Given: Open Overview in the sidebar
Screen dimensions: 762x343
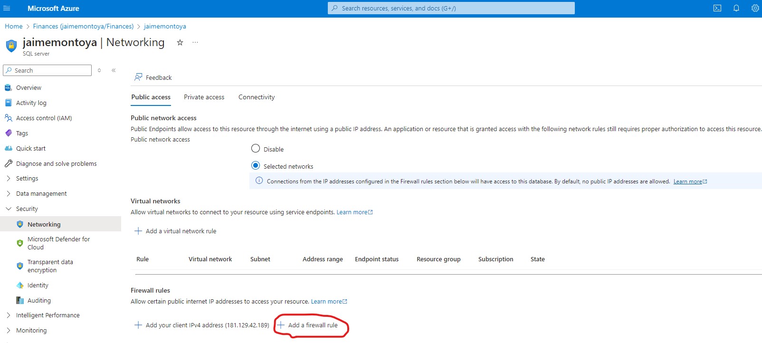Looking at the screenshot, I should point(29,87).
